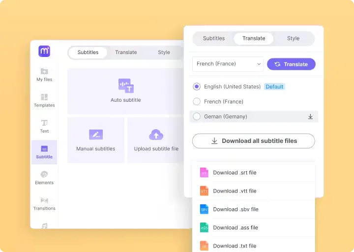Switch to Style tab in left panel
This screenshot has width=354, height=252.
coord(164,53)
